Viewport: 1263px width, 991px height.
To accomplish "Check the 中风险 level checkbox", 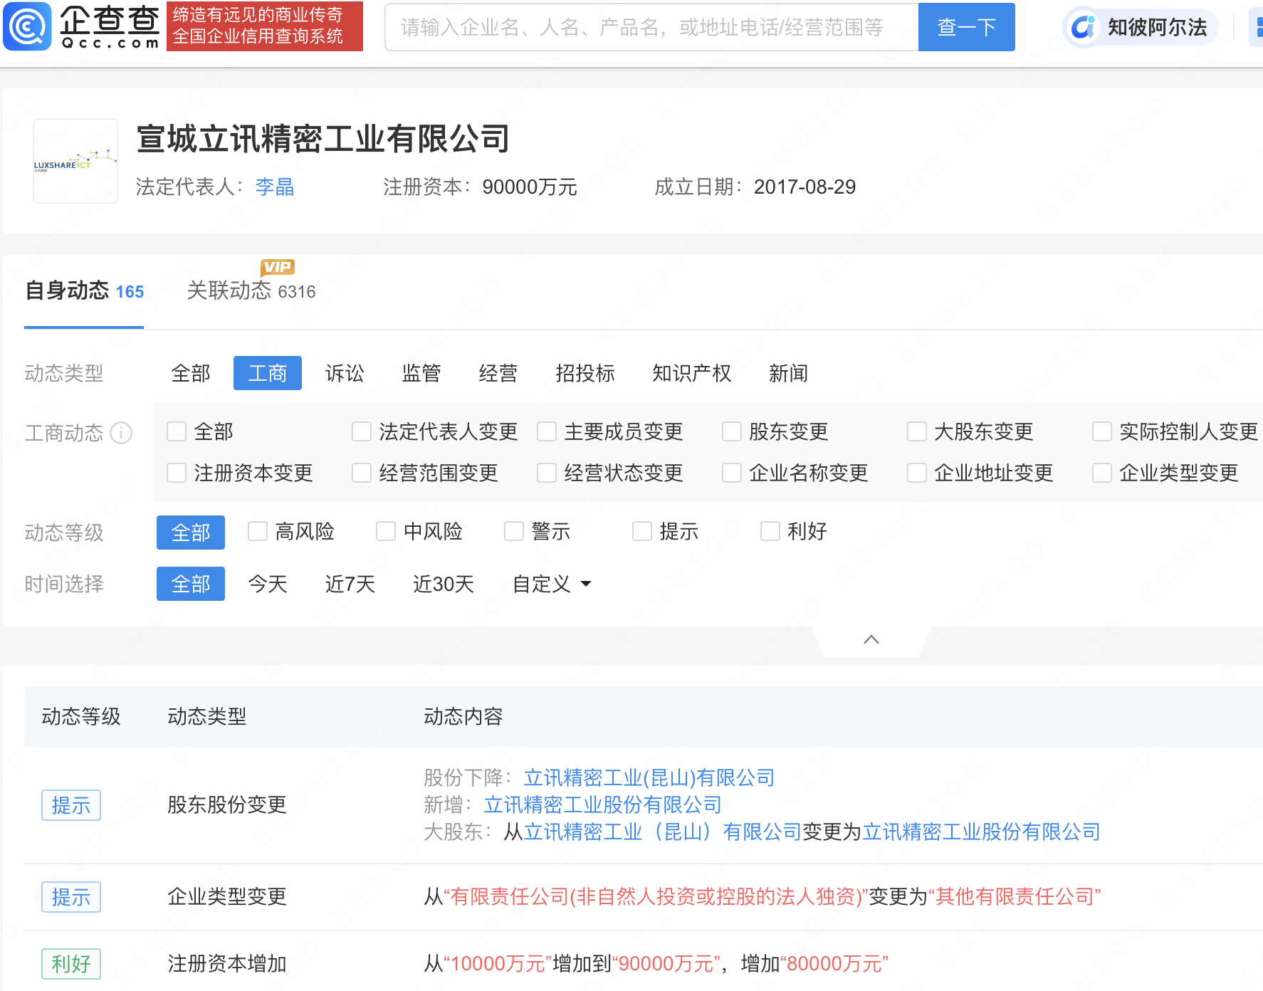I will 386,531.
